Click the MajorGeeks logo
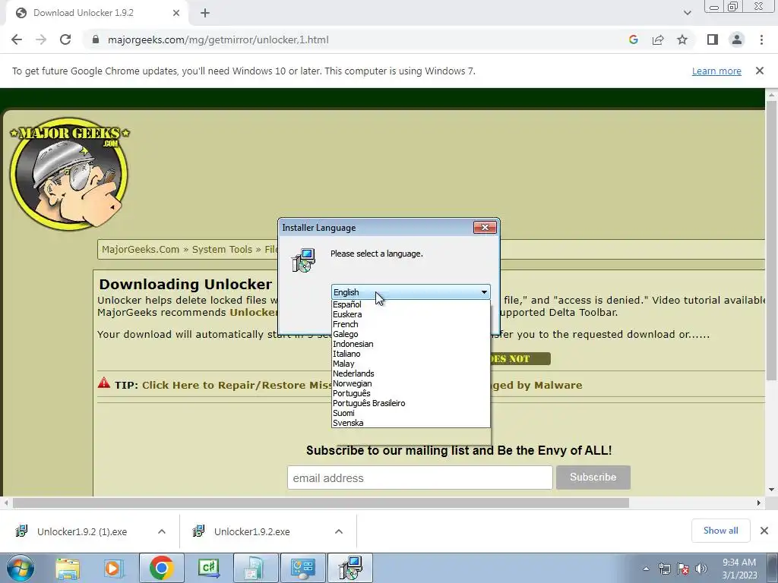Viewport: 778px width, 583px height. pos(69,174)
